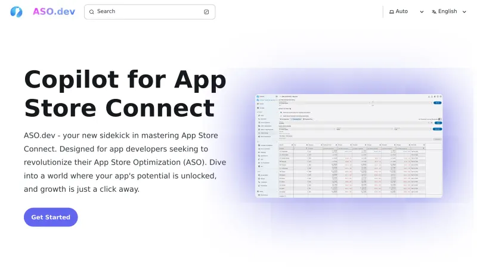Click the topmost blue button in the app preview
Viewport: 477px width, 268px height.
click(x=437, y=103)
